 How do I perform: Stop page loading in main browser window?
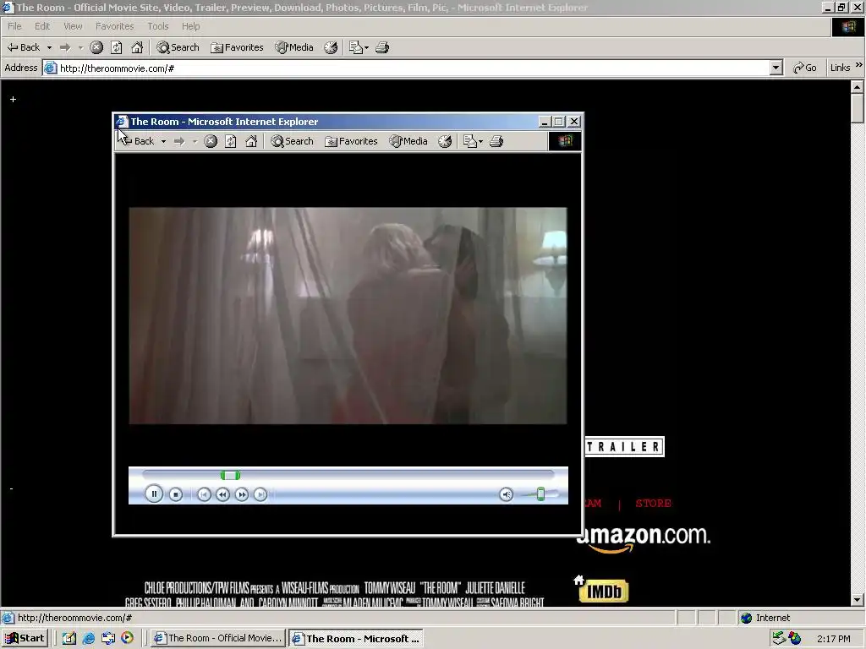tap(96, 47)
